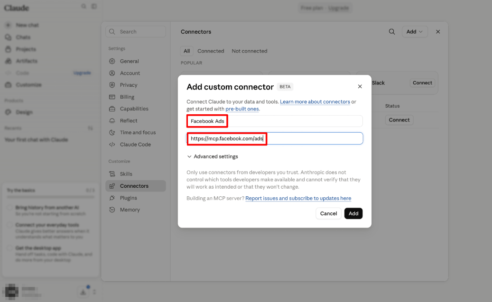Click the Claude logo
Image resolution: width=492 pixels, height=302 pixels.
(16, 8)
